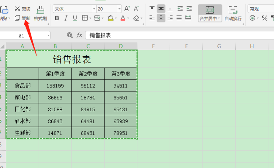Toggle Bold formatting

point(57,18)
